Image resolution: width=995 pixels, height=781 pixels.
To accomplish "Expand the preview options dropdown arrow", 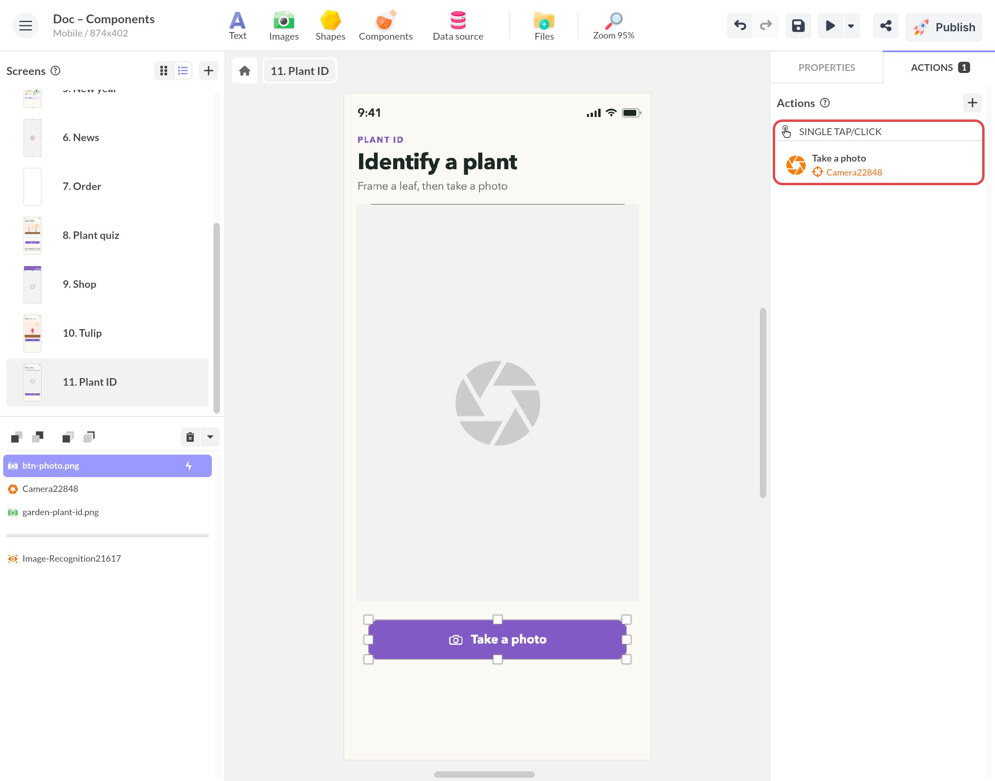I will (x=851, y=26).
